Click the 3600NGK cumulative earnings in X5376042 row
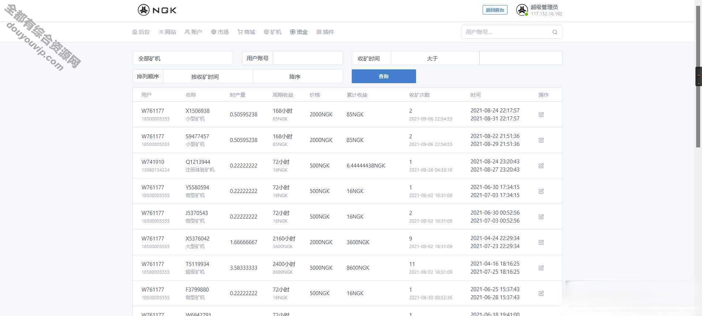Viewport: 702px width, 316px height. point(358,242)
